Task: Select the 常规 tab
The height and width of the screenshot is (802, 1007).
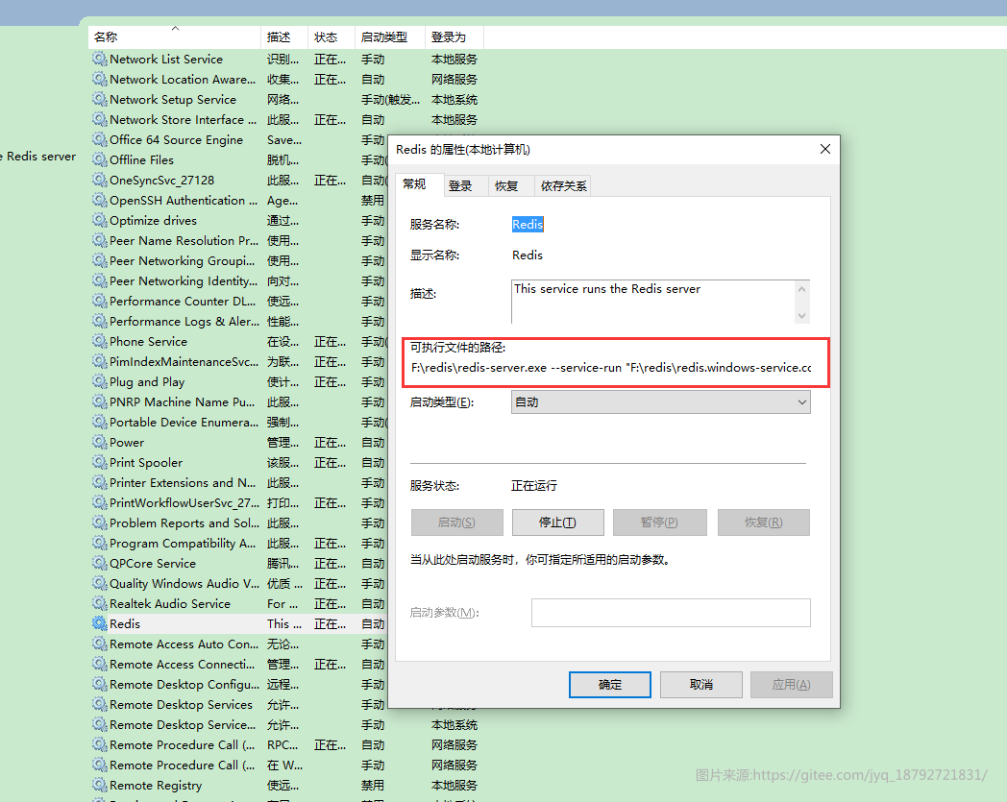Action: click(419, 184)
